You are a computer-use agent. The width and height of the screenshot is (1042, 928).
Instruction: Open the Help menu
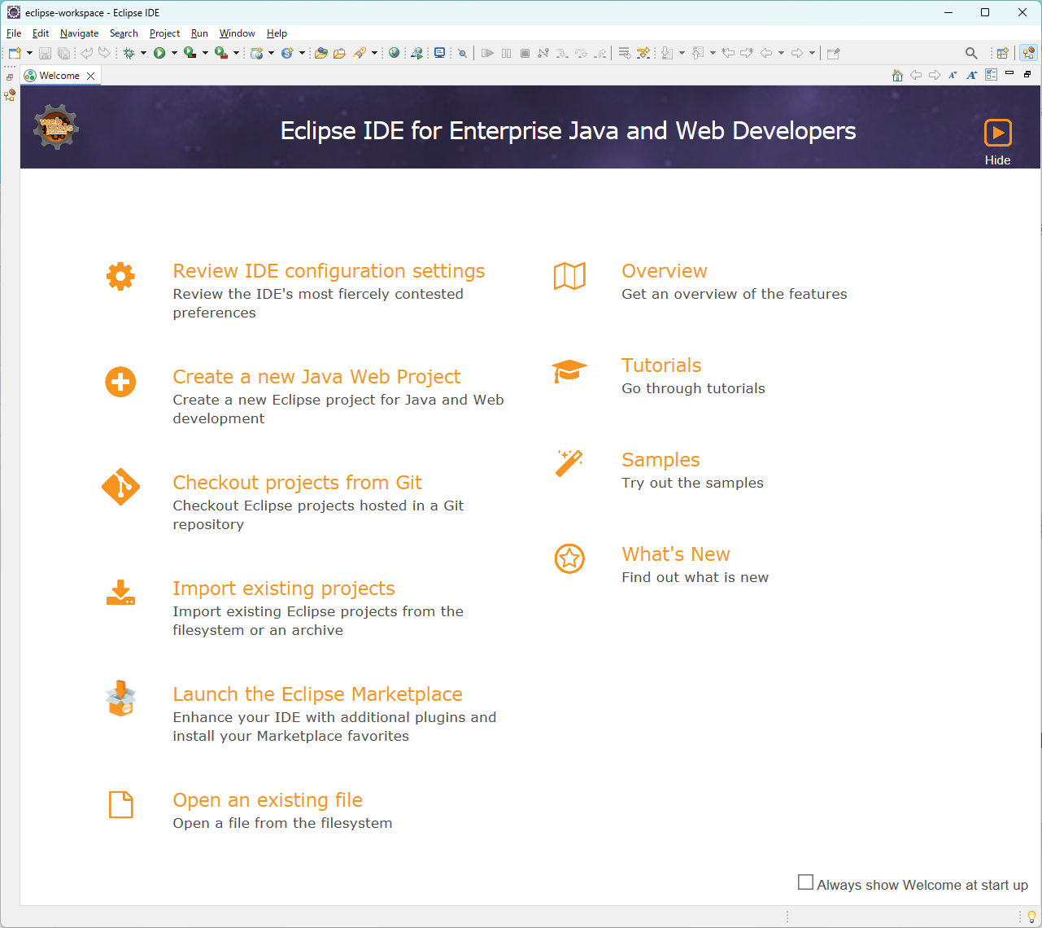[277, 33]
